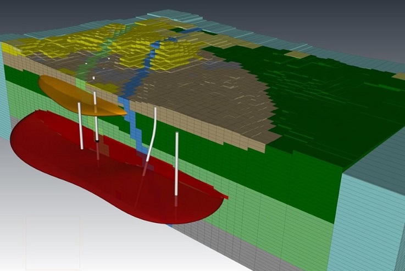Select the curved white well path

152,132
